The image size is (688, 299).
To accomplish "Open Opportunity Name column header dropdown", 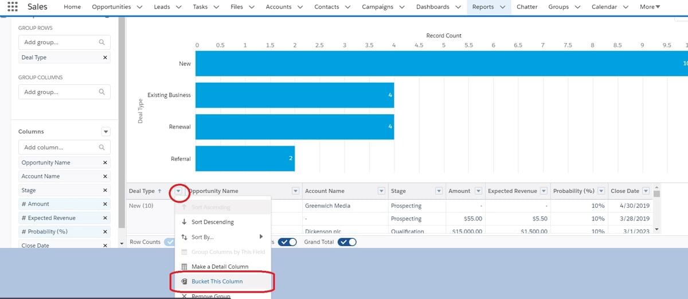I will click(x=296, y=191).
